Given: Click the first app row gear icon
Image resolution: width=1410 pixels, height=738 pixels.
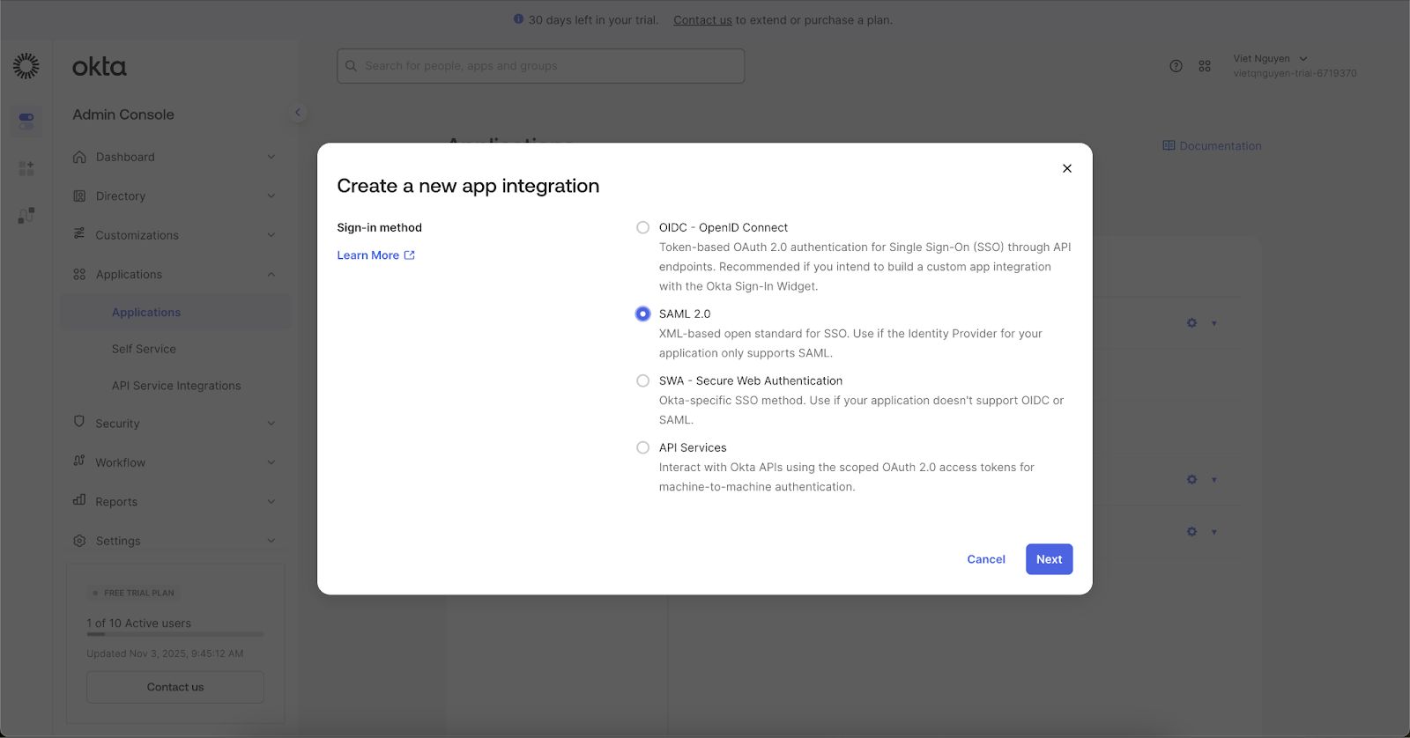Looking at the screenshot, I should click(x=1191, y=323).
